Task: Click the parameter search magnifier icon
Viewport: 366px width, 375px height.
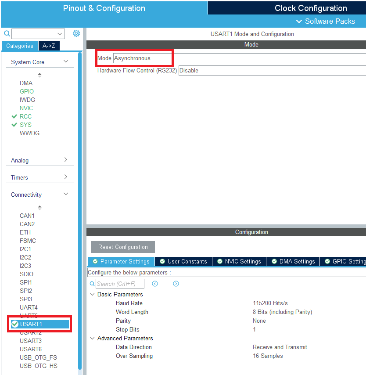Action: [92, 284]
